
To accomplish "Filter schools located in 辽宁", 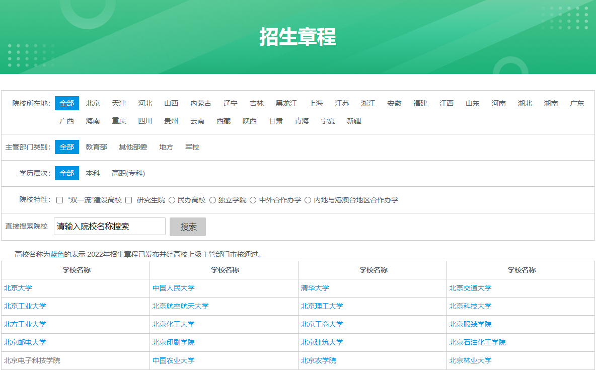I will (x=231, y=103).
